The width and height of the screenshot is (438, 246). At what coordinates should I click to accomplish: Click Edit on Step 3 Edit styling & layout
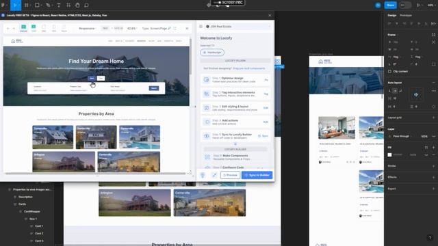pyautogui.click(x=266, y=108)
